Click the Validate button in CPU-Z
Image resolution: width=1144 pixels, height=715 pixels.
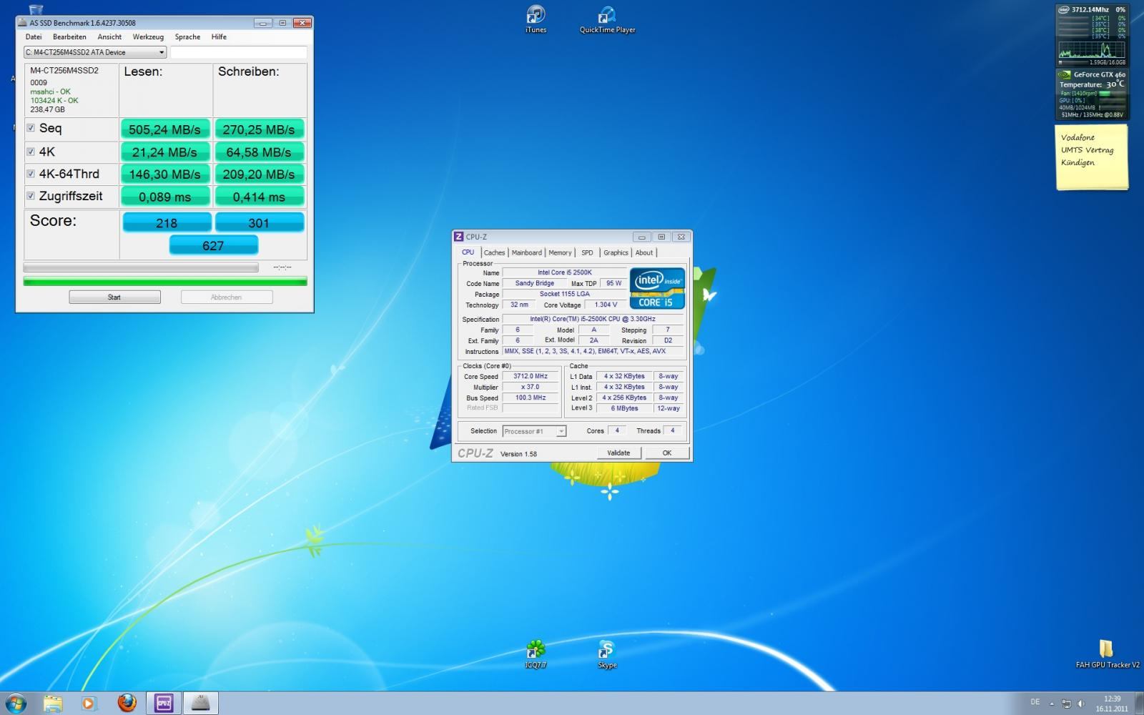pos(618,453)
